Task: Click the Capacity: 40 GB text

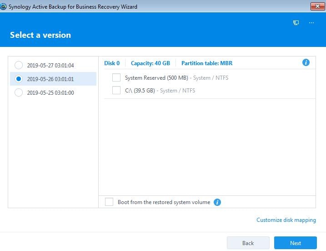Action: click(150, 63)
